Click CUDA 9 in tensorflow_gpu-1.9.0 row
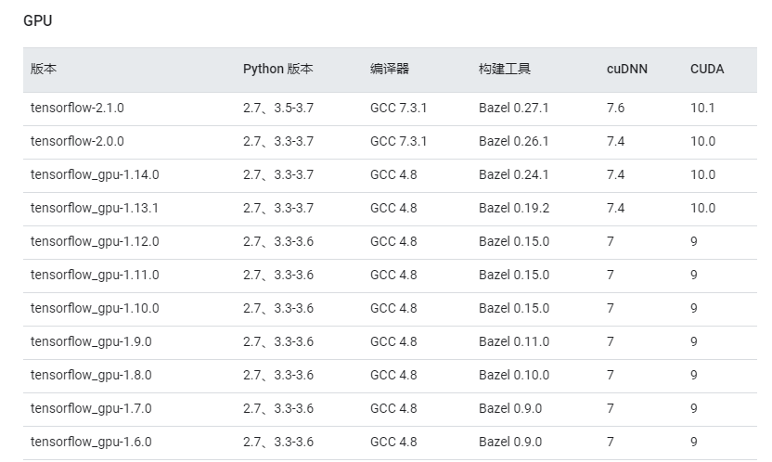 coord(694,342)
